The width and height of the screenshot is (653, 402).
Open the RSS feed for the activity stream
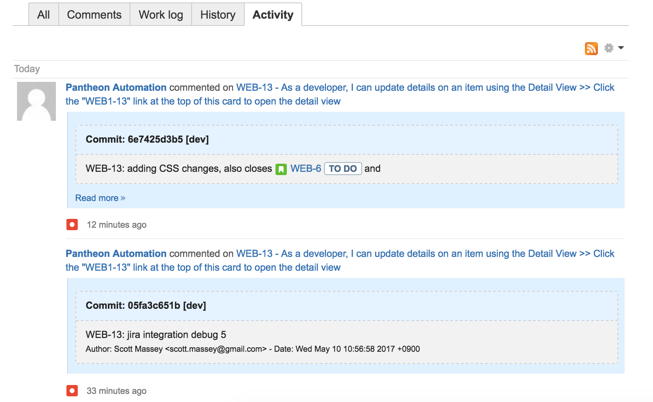pyautogui.click(x=592, y=48)
